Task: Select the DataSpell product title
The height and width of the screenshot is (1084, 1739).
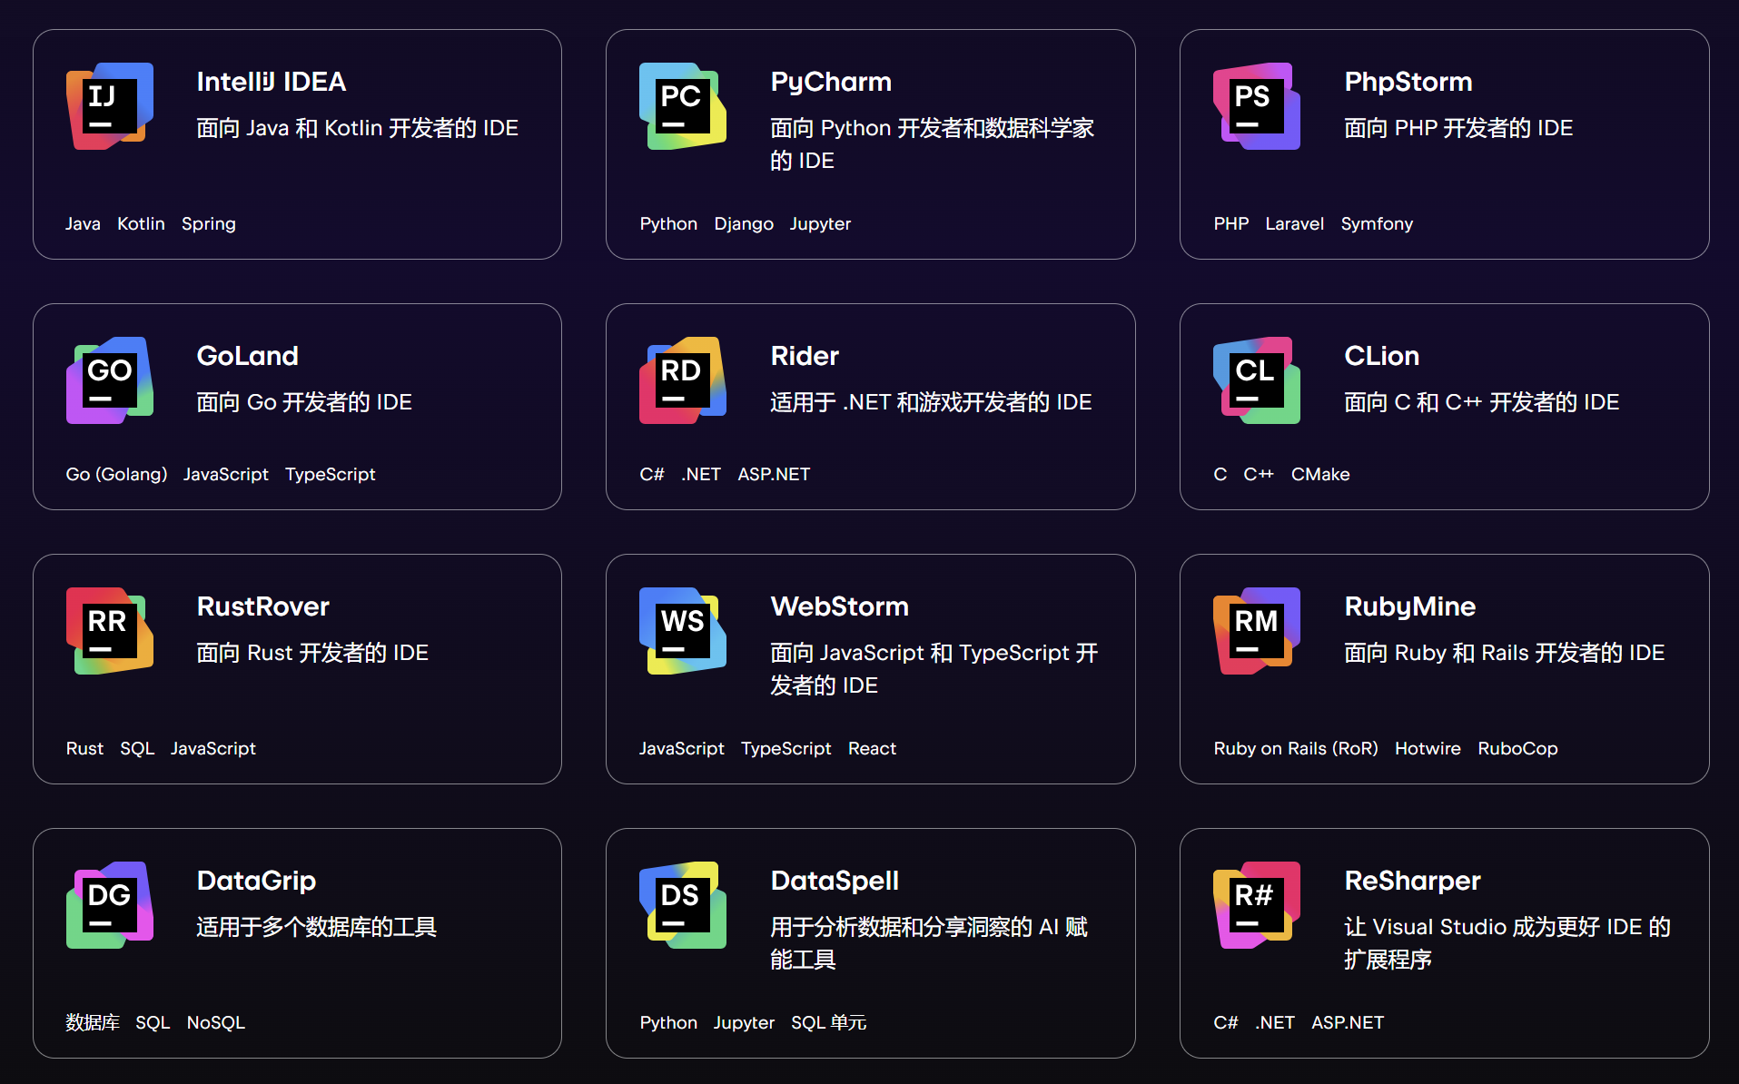Action: (x=835, y=882)
